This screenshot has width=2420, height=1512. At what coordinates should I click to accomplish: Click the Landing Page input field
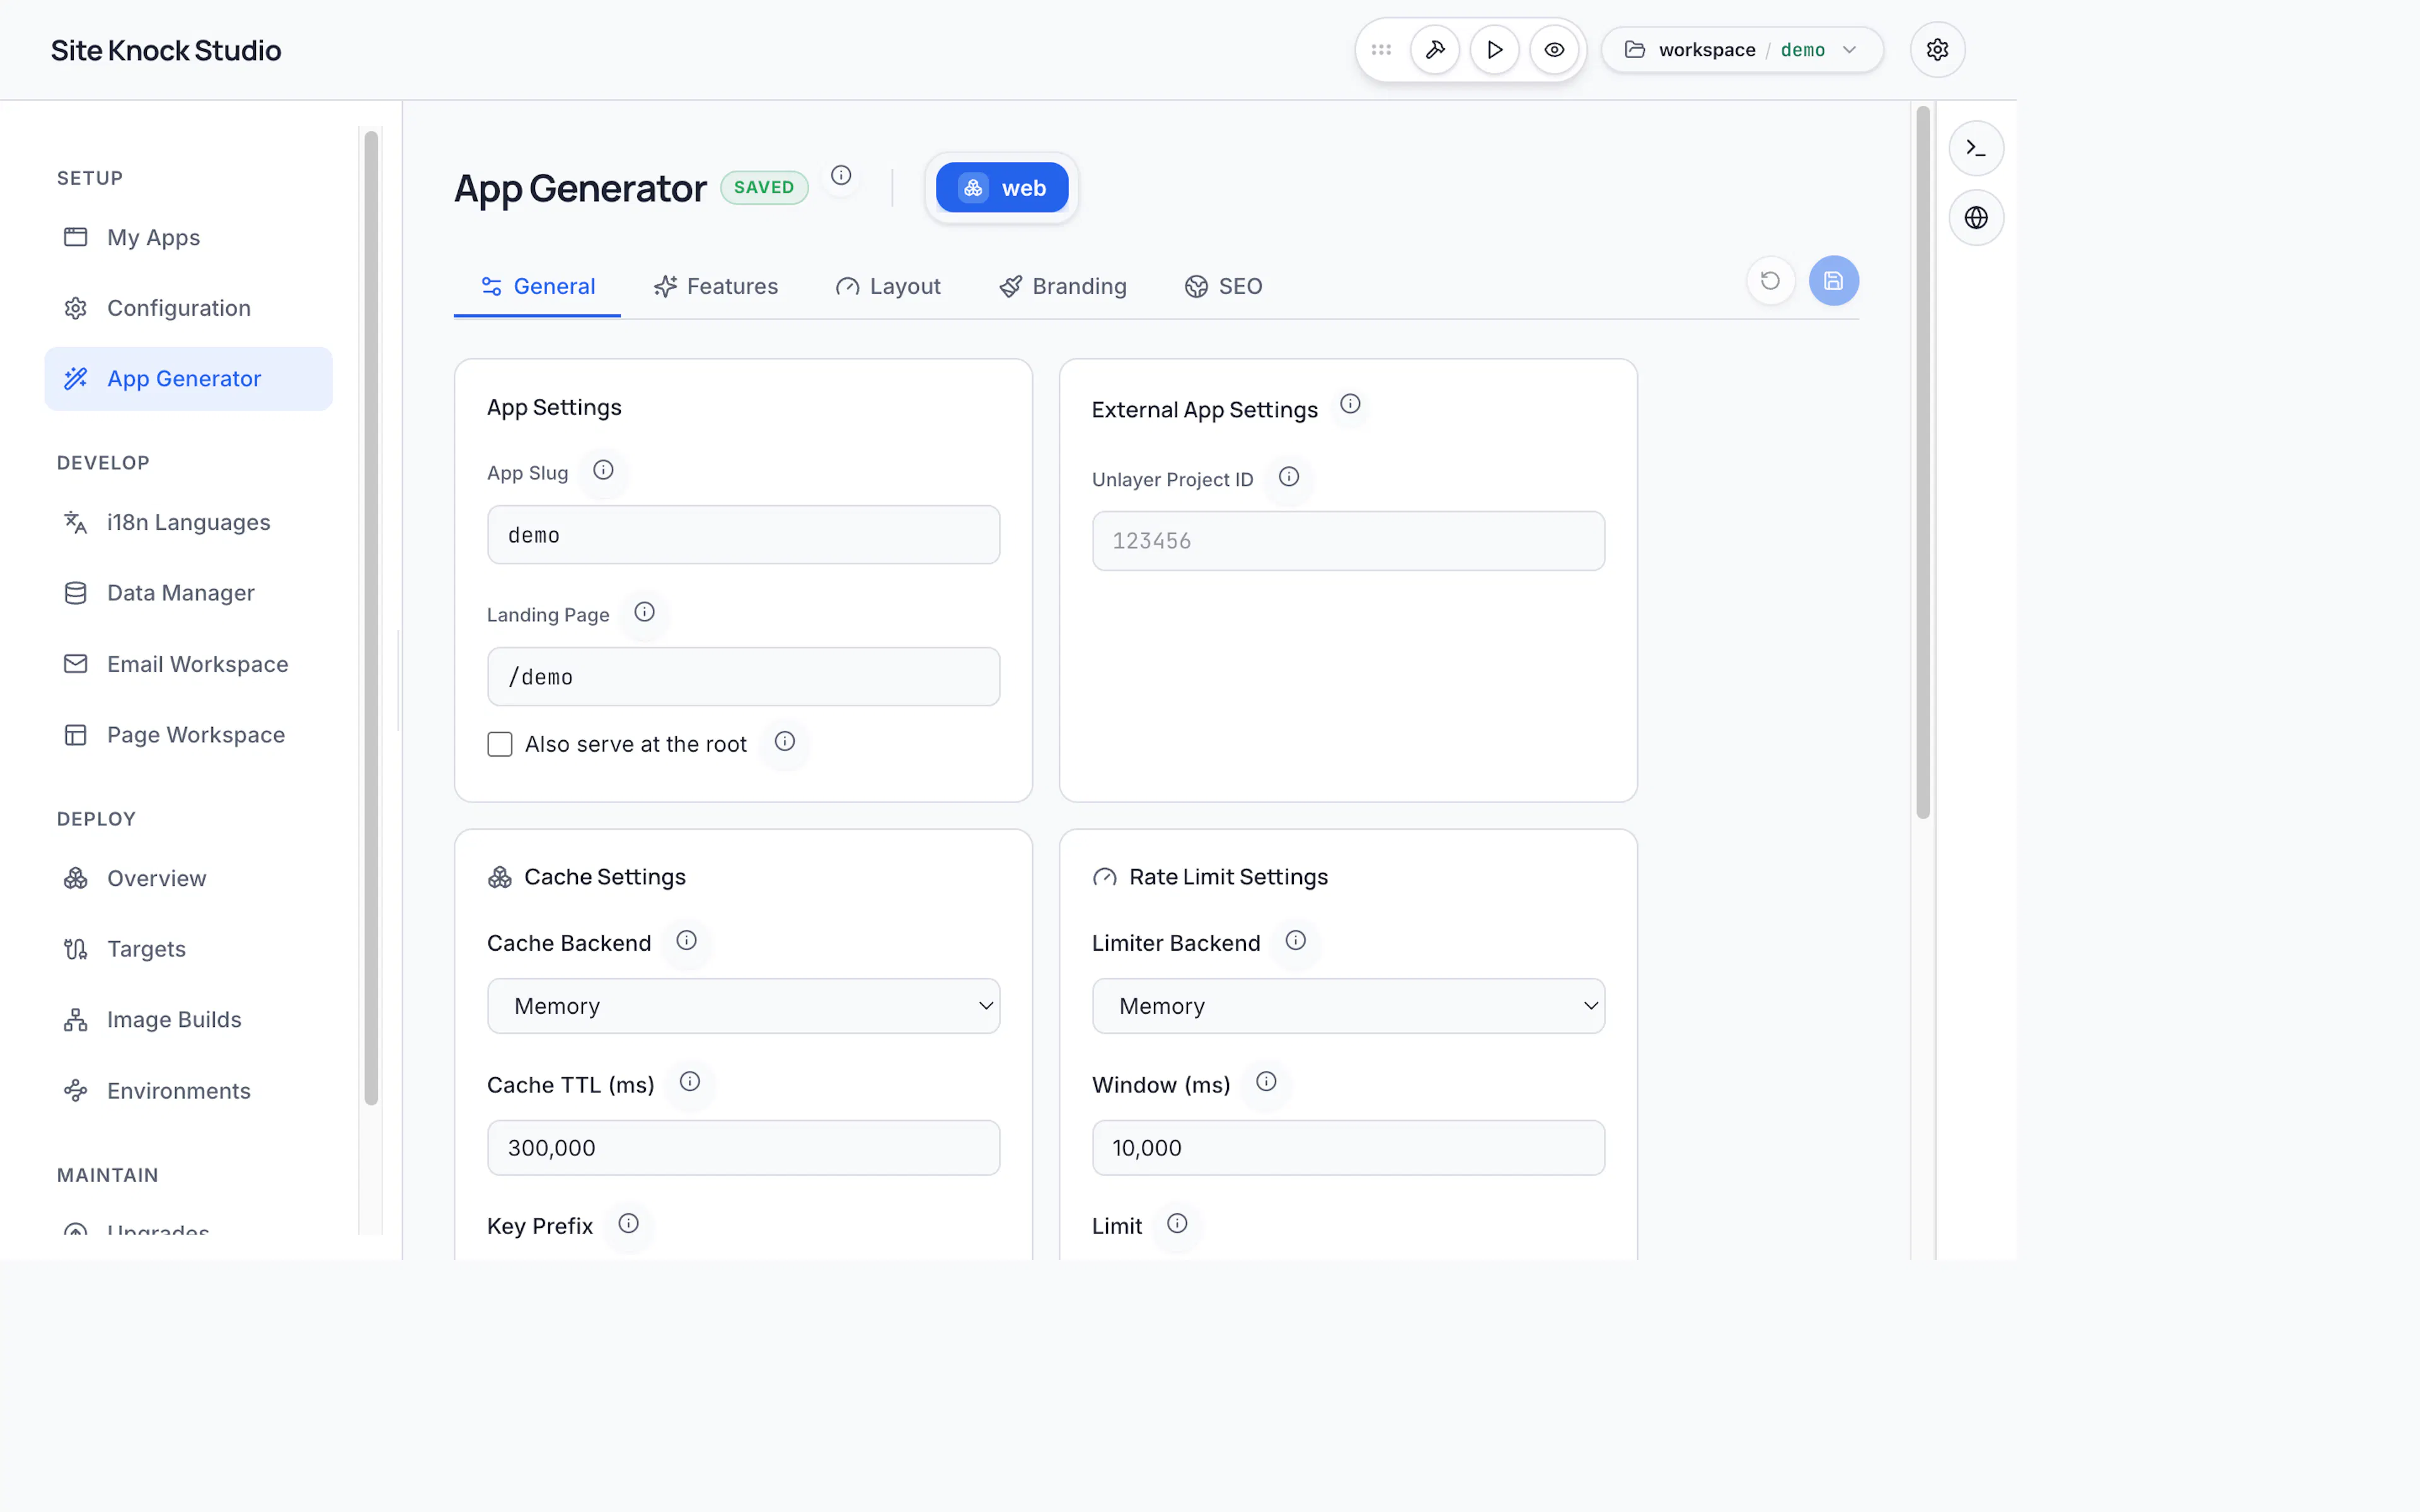[743, 677]
